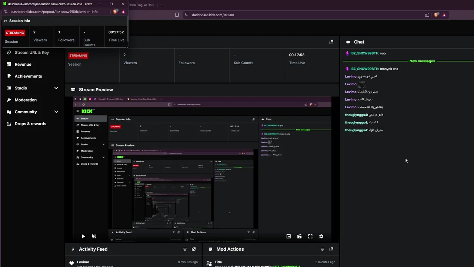
Task: Click the Achievements trophy icon
Action: point(9,76)
